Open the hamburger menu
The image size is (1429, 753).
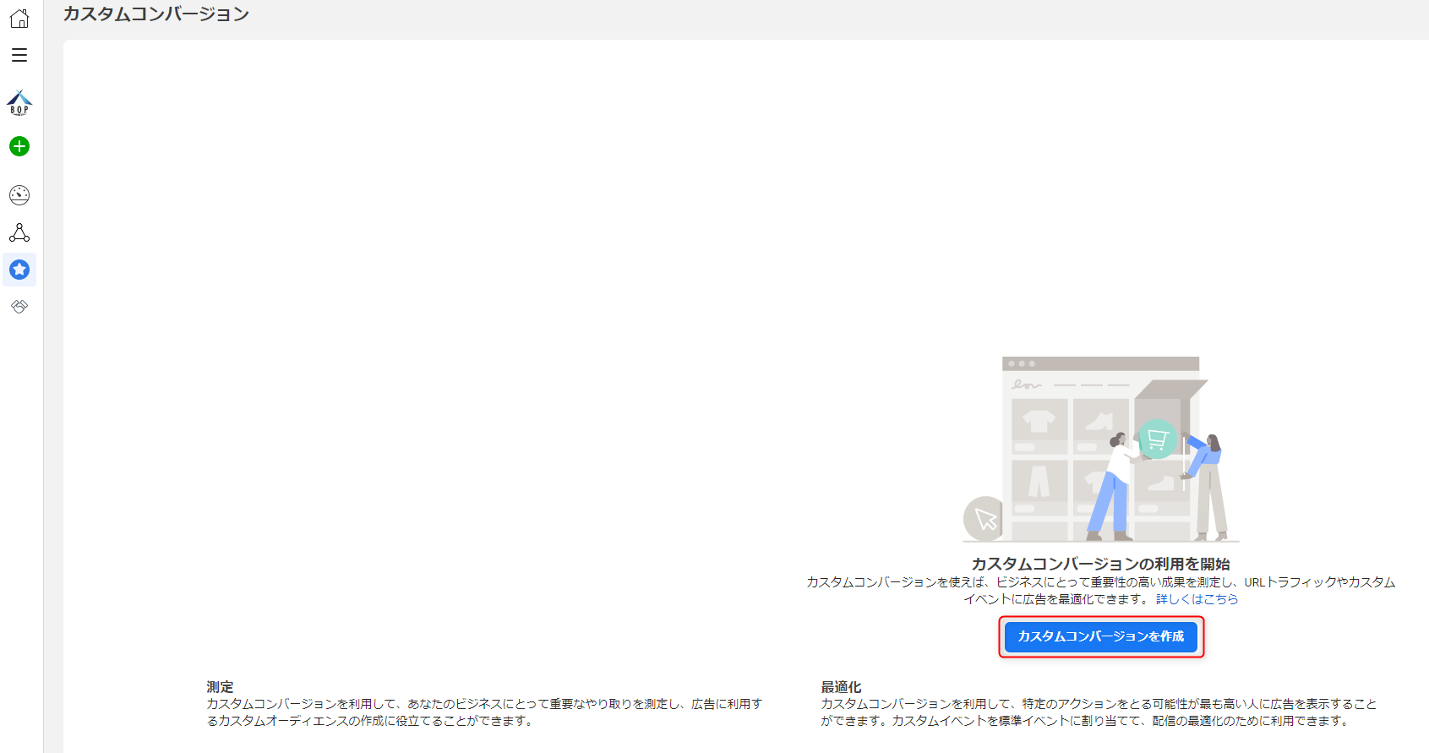(x=19, y=56)
